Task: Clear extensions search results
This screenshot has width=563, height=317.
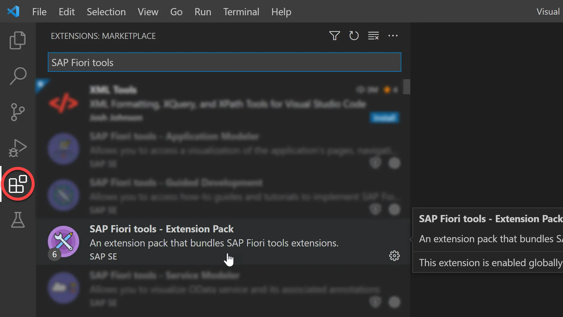Action: (373, 36)
